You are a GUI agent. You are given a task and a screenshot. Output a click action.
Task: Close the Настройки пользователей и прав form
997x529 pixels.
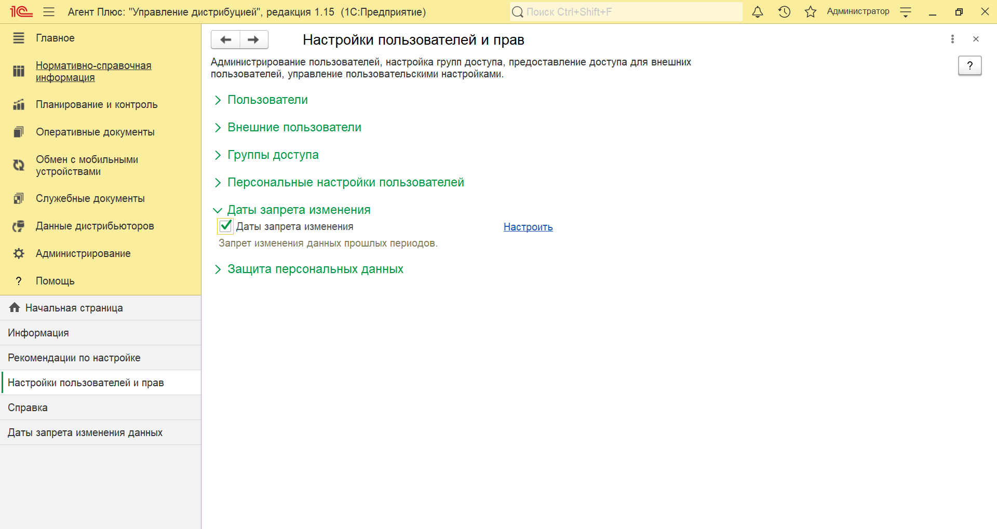976,39
